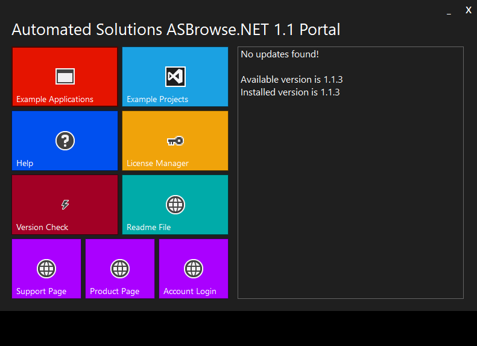The height and width of the screenshot is (346, 477).
Task: Minimize the portal window
Action: pyautogui.click(x=449, y=11)
